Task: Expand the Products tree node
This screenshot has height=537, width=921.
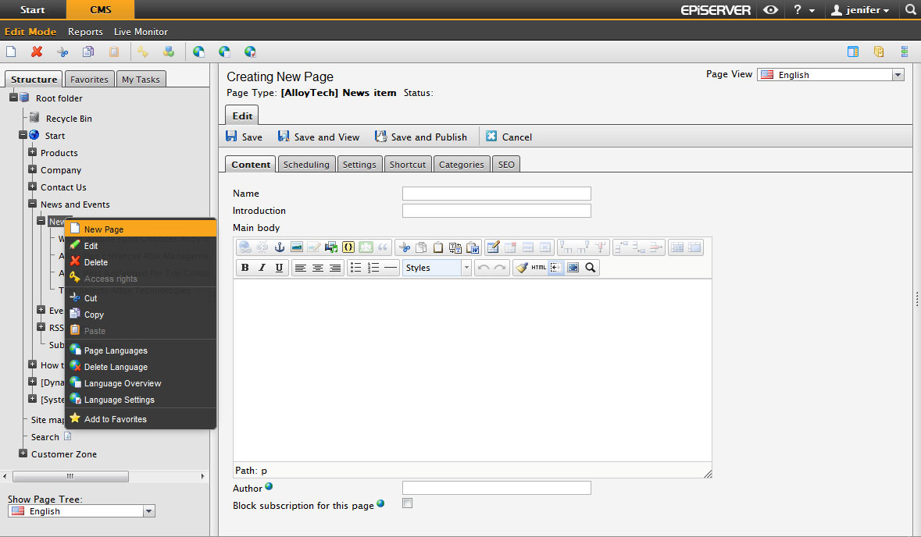Action: [x=33, y=152]
